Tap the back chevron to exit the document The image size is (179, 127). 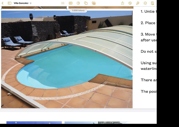pos(3,3)
